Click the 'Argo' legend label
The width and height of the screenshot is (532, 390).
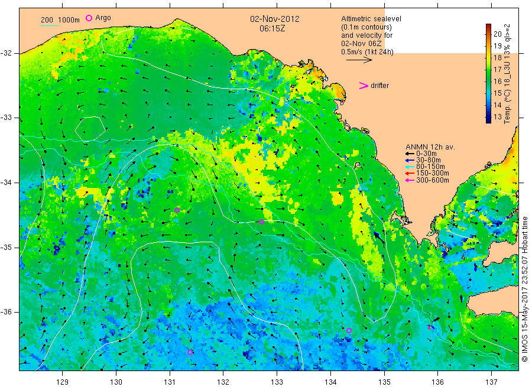pos(103,18)
